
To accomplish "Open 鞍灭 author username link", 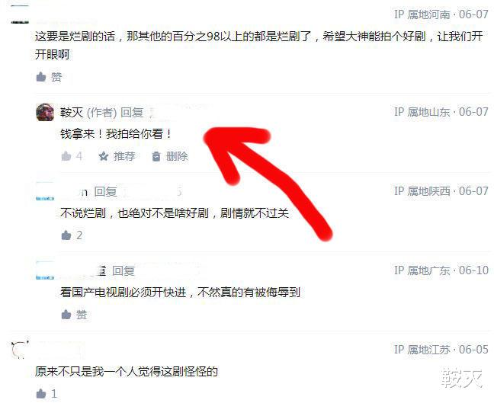I will pyautogui.click(x=72, y=113).
